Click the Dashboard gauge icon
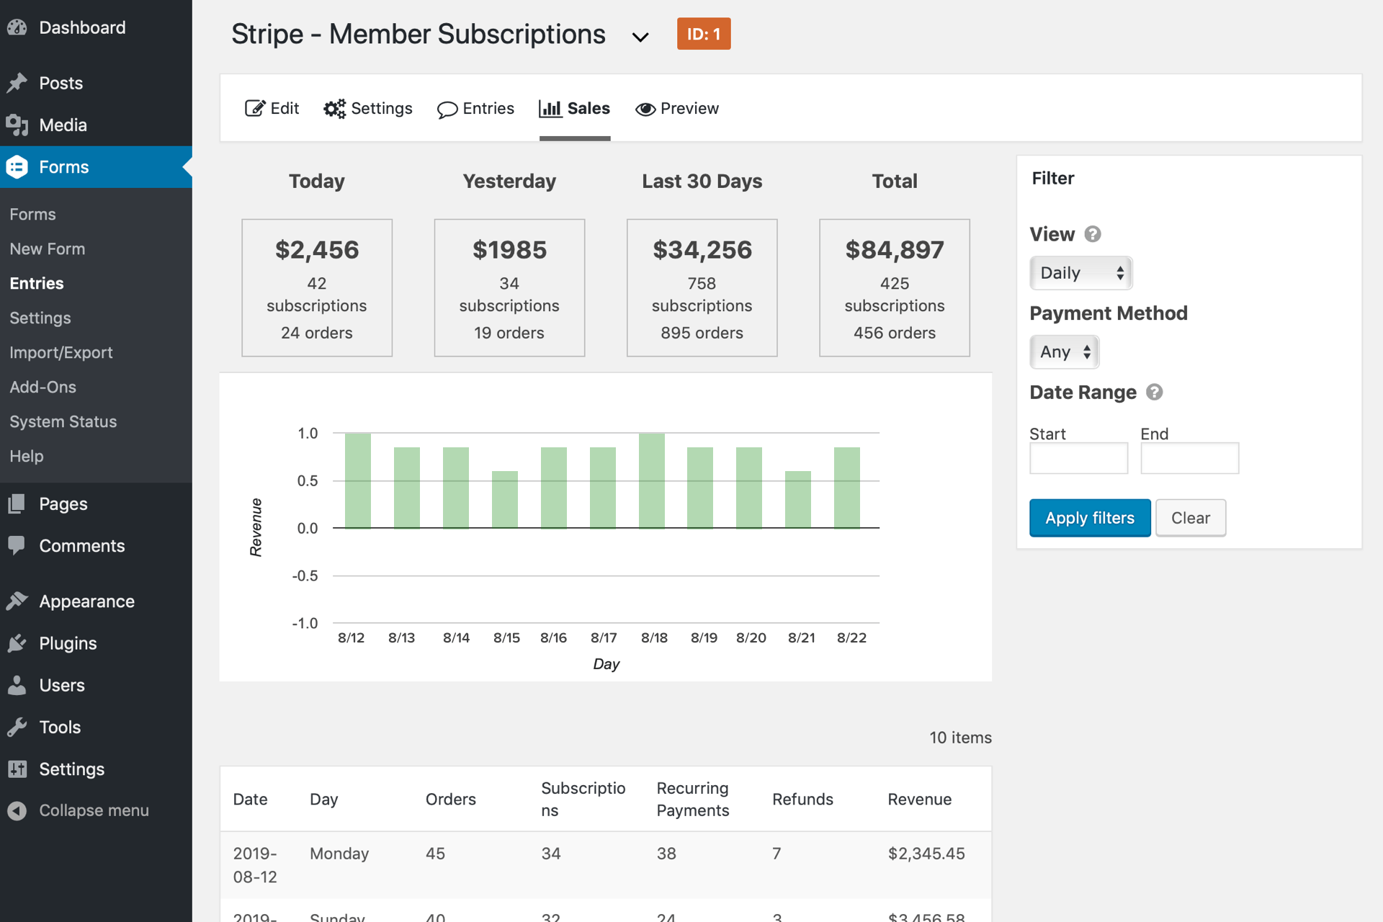Screen dimensions: 1383x922 tap(17, 27)
